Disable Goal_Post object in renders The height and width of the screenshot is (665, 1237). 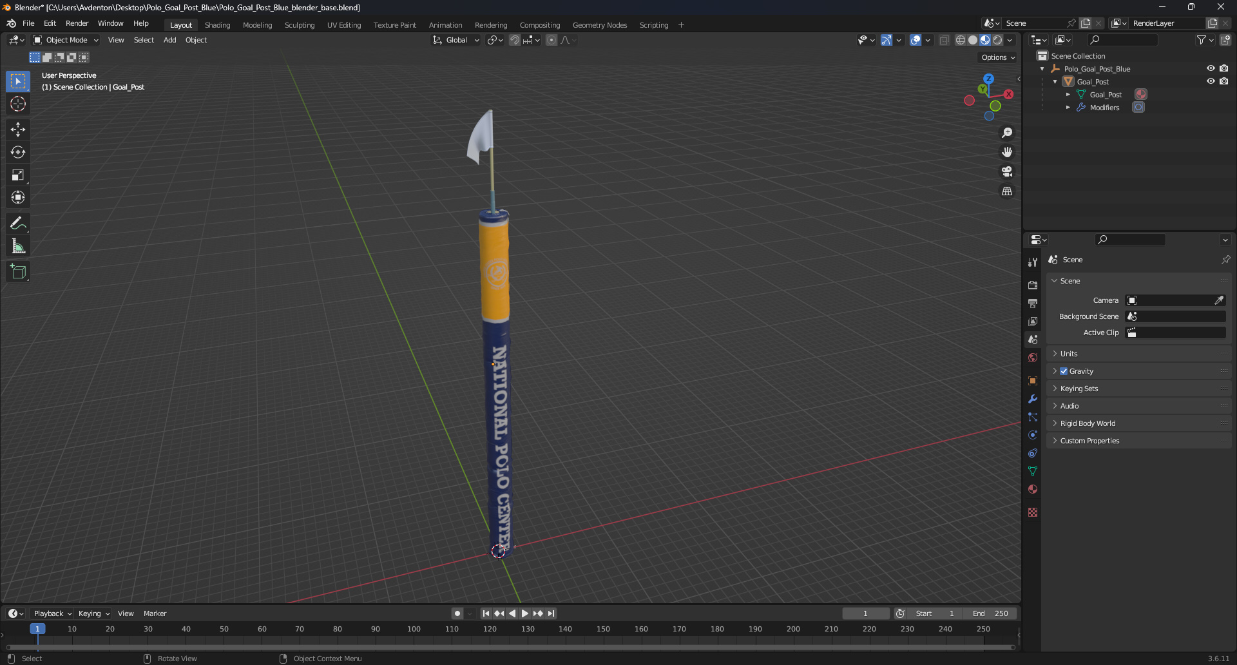click(x=1223, y=81)
